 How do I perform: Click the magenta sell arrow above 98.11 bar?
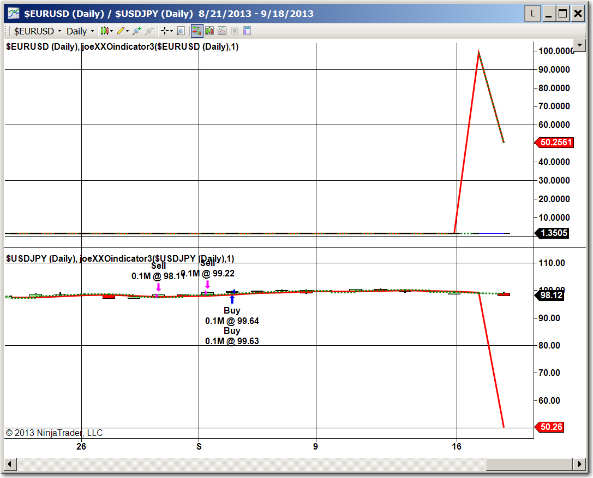(158, 287)
